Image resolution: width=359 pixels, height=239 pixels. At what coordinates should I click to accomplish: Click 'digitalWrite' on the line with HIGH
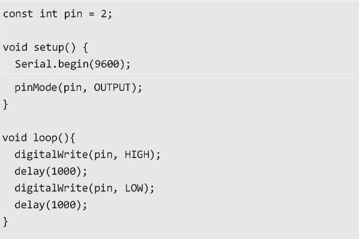[x=51, y=155]
